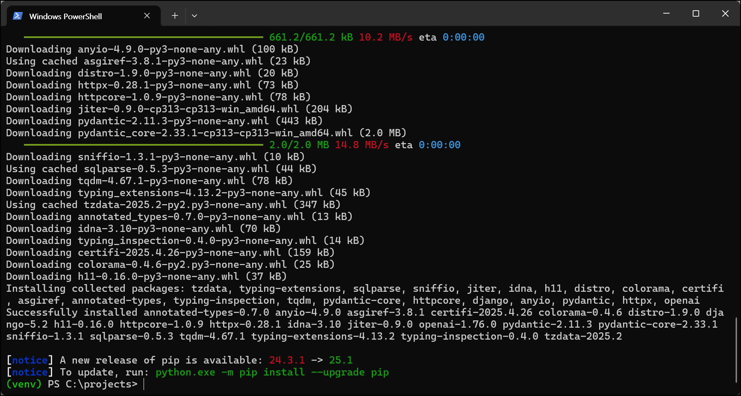Click the 2.0/2.0 MB progress bar
This screenshot has width=741, height=396.
[143, 145]
